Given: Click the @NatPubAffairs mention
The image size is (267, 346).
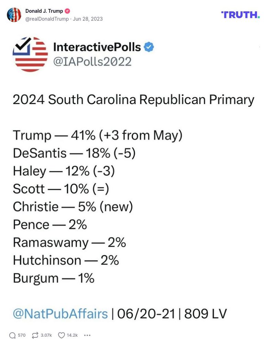Looking at the screenshot, I should pos(60,314).
